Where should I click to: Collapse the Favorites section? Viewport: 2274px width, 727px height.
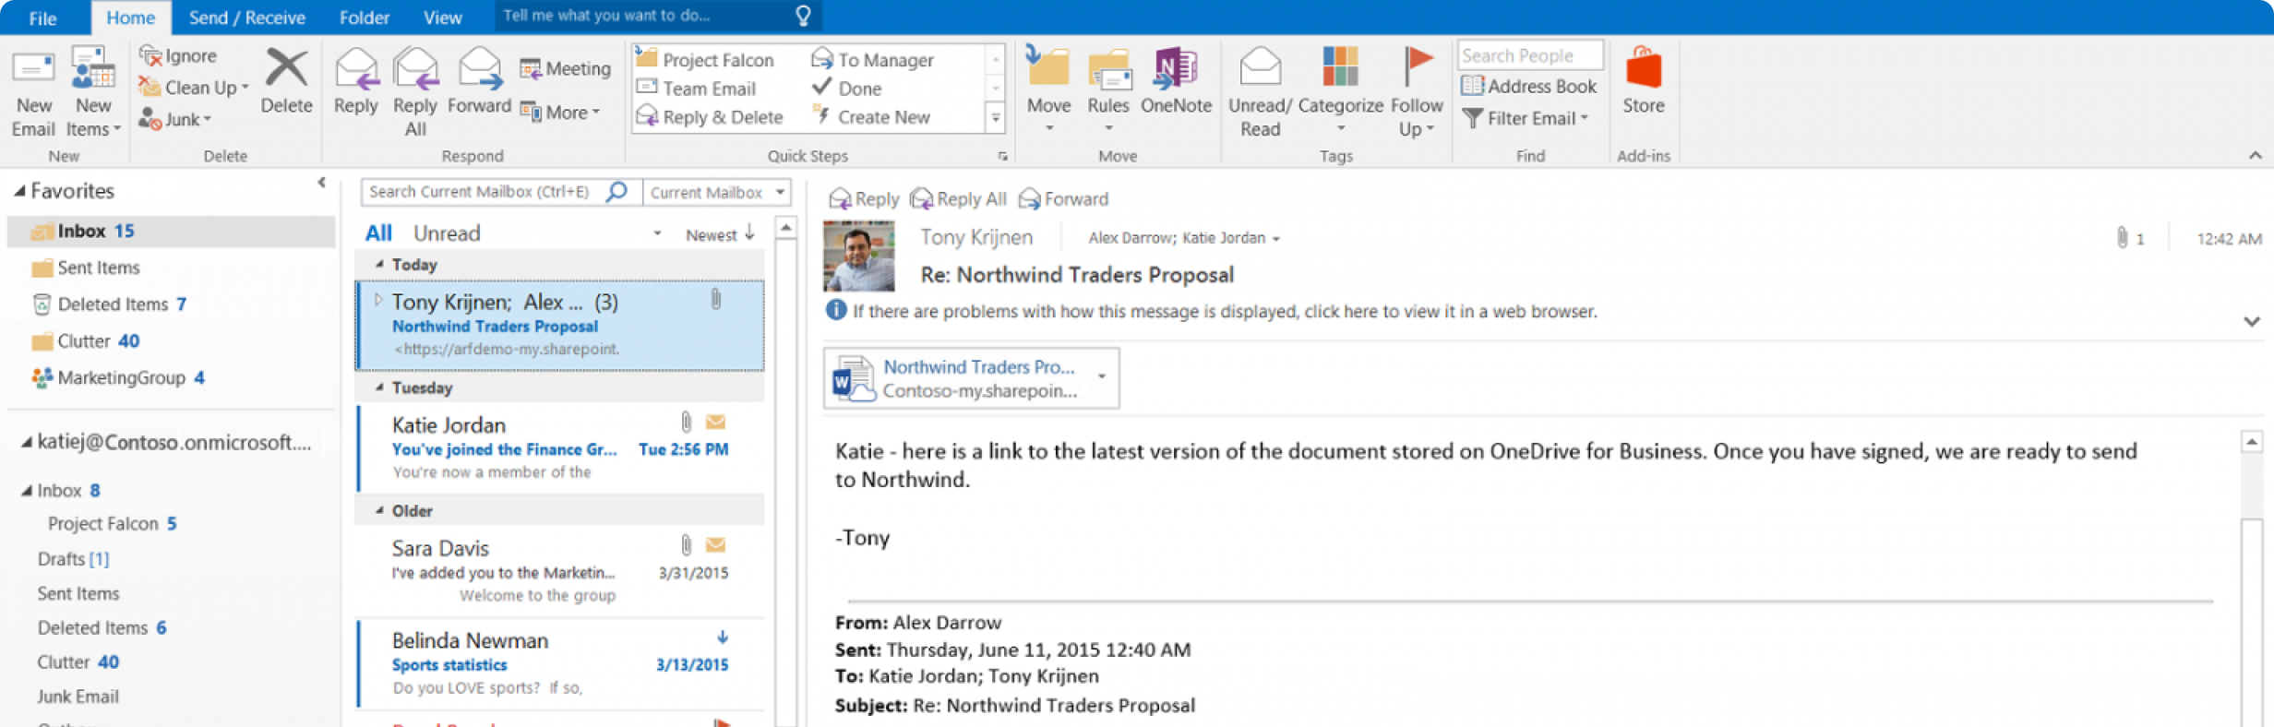pos(19,191)
